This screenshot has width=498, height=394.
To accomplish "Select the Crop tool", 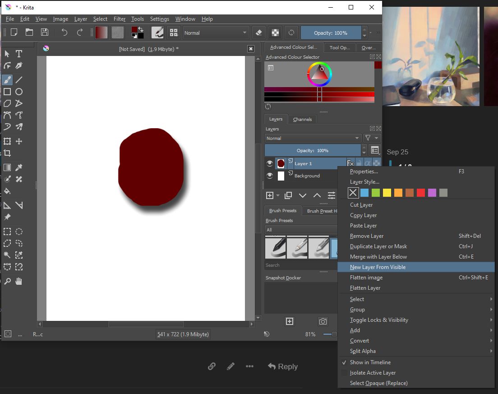I will (7, 153).
